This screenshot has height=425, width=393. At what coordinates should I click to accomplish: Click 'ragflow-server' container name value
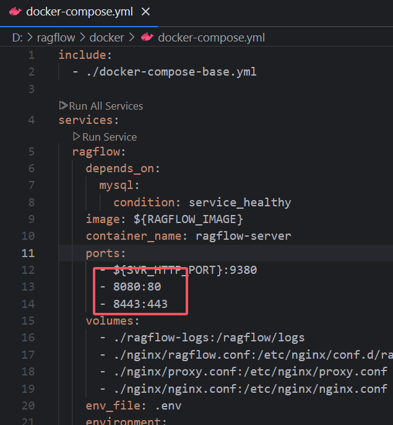point(243,236)
